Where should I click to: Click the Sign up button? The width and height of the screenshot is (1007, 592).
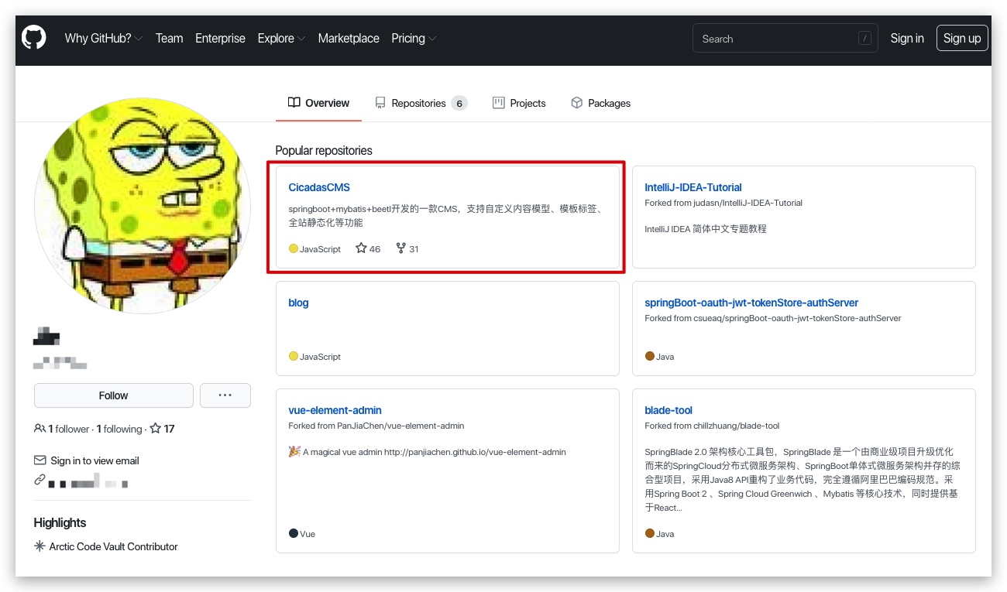point(962,38)
